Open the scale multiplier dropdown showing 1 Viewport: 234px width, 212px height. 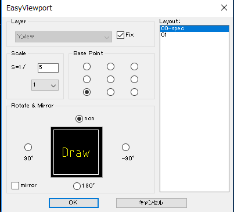pyautogui.click(x=45, y=85)
